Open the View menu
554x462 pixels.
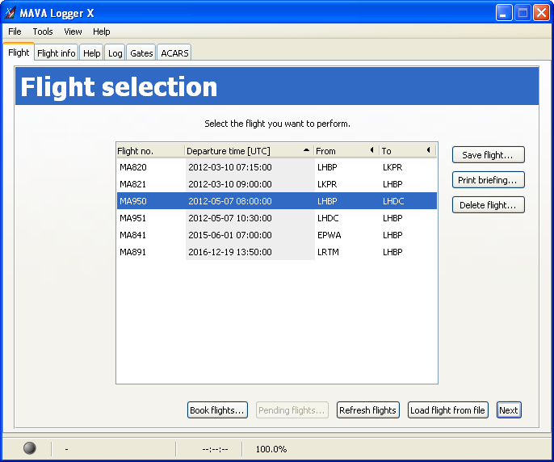73,31
